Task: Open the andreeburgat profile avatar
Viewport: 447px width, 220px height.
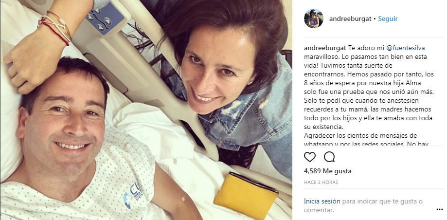Action: pyautogui.click(x=314, y=18)
